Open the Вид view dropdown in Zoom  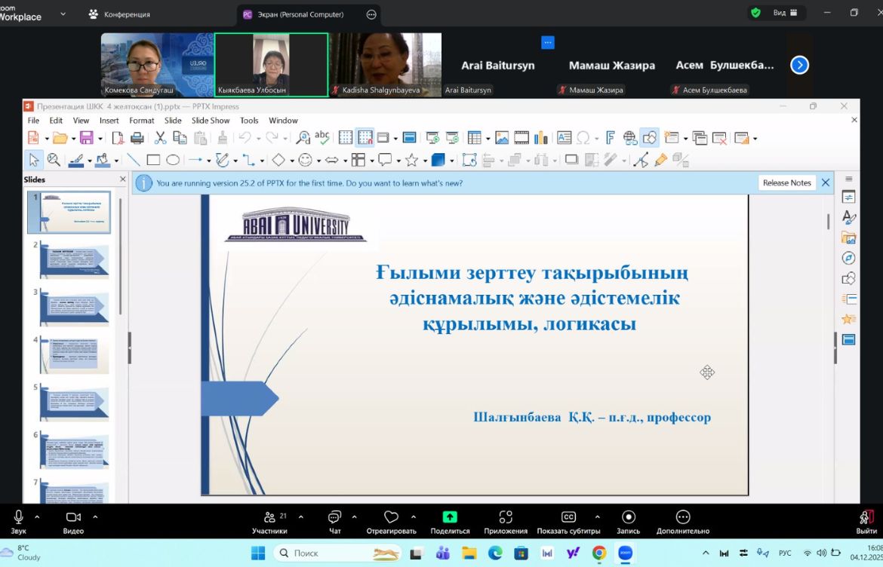pyautogui.click(x=786, y=13)
